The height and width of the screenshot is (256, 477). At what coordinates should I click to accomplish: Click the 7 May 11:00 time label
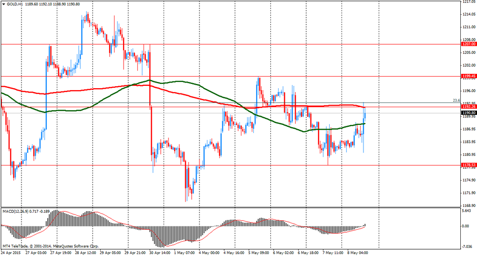pyautogui.click(x=333, y=253)
